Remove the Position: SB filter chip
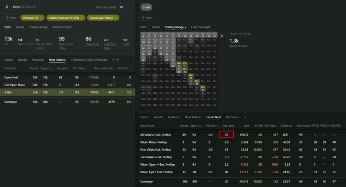The width and height of the screenshot is (346, 187). tap(41, 18)
